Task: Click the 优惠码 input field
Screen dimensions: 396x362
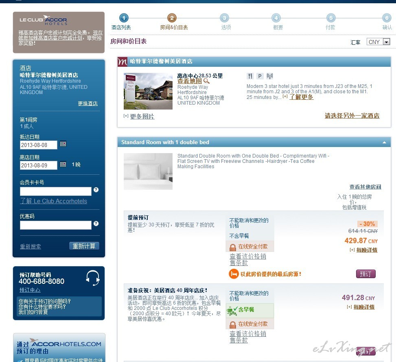Action: [56, 225]
